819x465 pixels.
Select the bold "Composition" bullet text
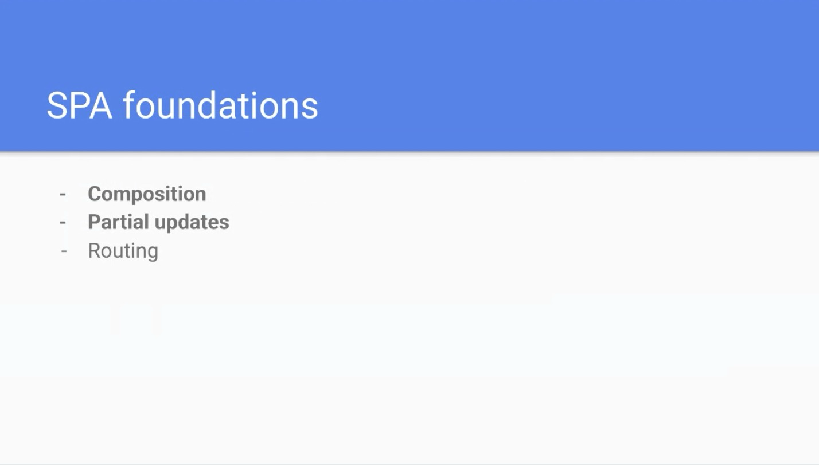pos(147,194)
